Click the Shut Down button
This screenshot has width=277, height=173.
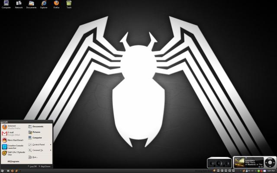pyautogui.click(x=45, y=167)
